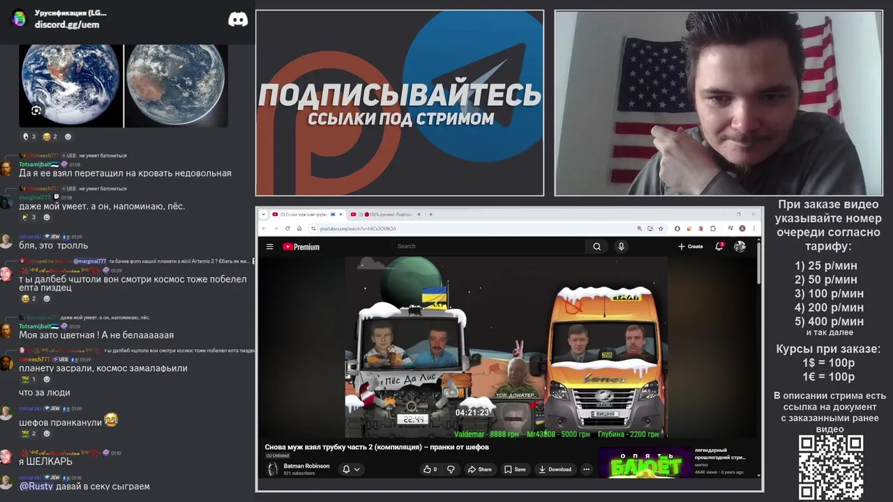Screen dimensions: 893x502
Task: Go back with the browser back arrow
Action: (x=264, y=229)
